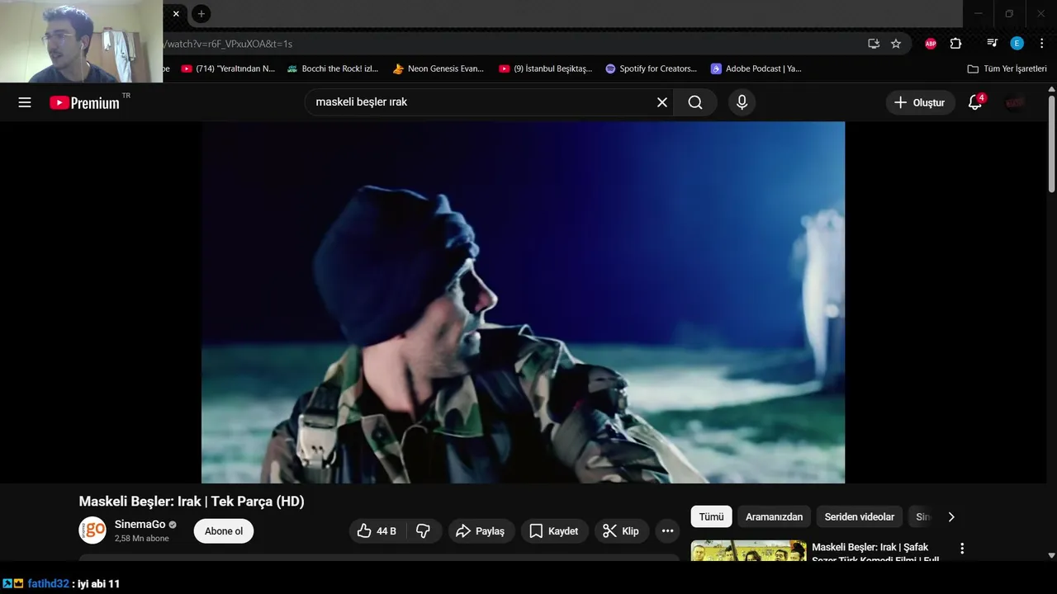Close the current browser tab
Screen dimensions: 1057x594
[176, 14]
